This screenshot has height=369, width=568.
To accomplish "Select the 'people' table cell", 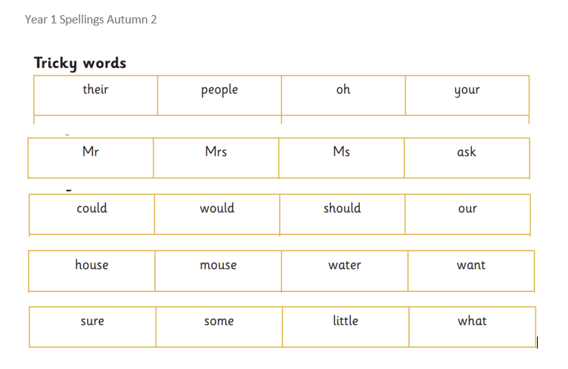I will (x=219, y=90).
